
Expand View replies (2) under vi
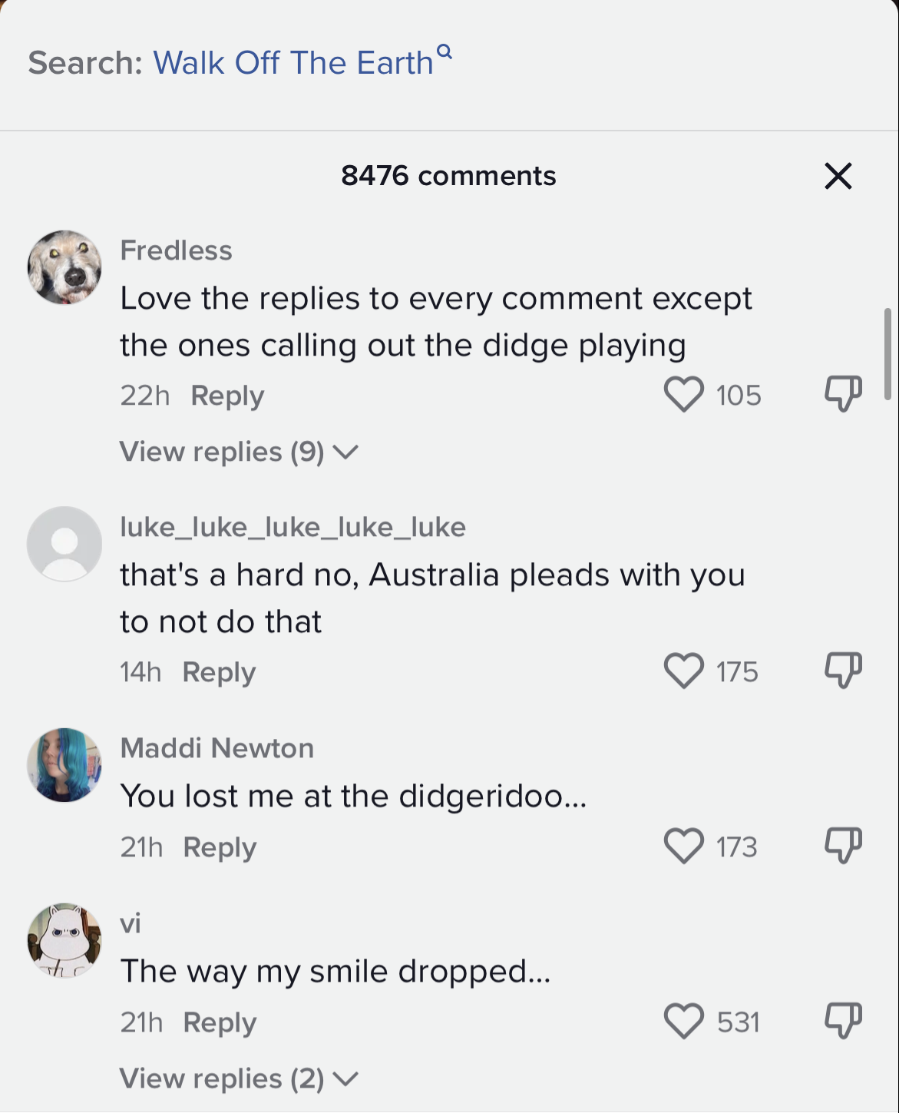point(239,1078)
